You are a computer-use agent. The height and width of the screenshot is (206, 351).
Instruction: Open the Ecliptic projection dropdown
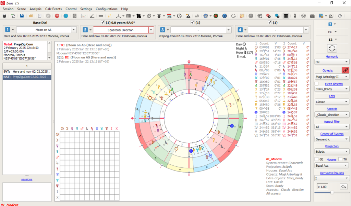tap(332, 152)
